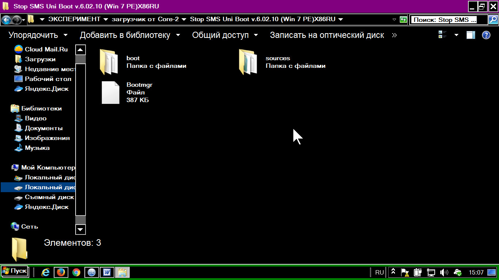The width and height of the screenshot is (499, 280).
Task: Click sidebar scrollbar down arrow
Action: coord(80,229)
